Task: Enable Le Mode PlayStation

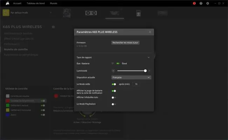Action: 114,104
